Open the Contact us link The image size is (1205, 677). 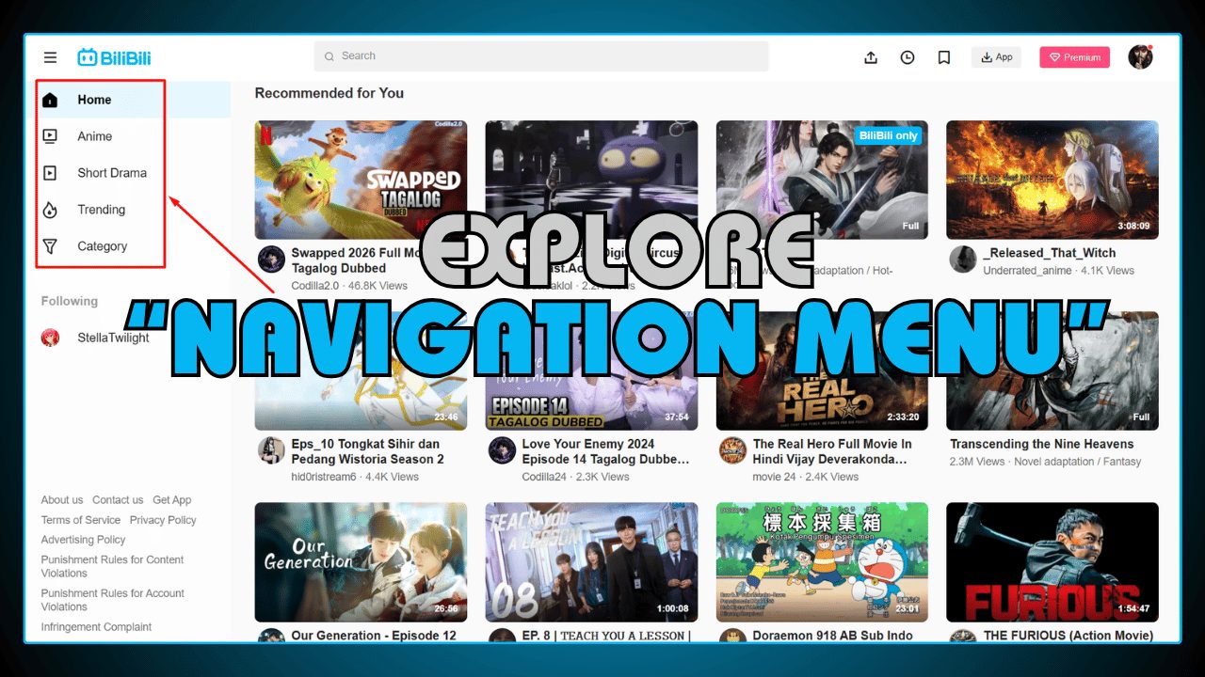(118, 500)
